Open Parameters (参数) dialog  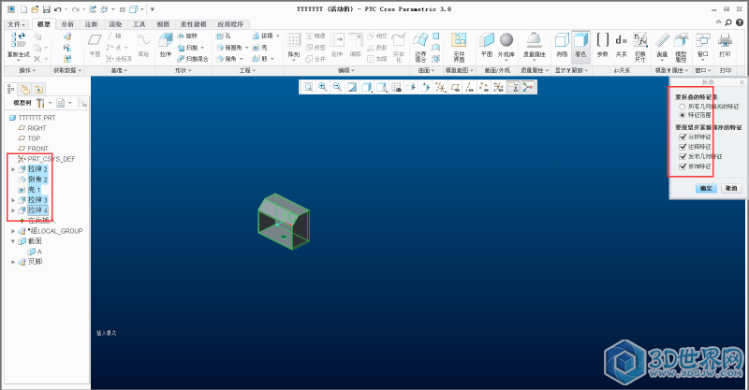tap(603, 46)
